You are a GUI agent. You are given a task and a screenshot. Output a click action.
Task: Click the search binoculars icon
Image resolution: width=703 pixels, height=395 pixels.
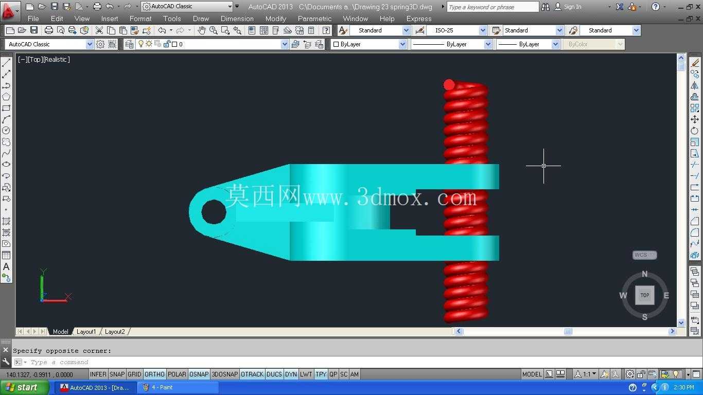pos(546,7)
